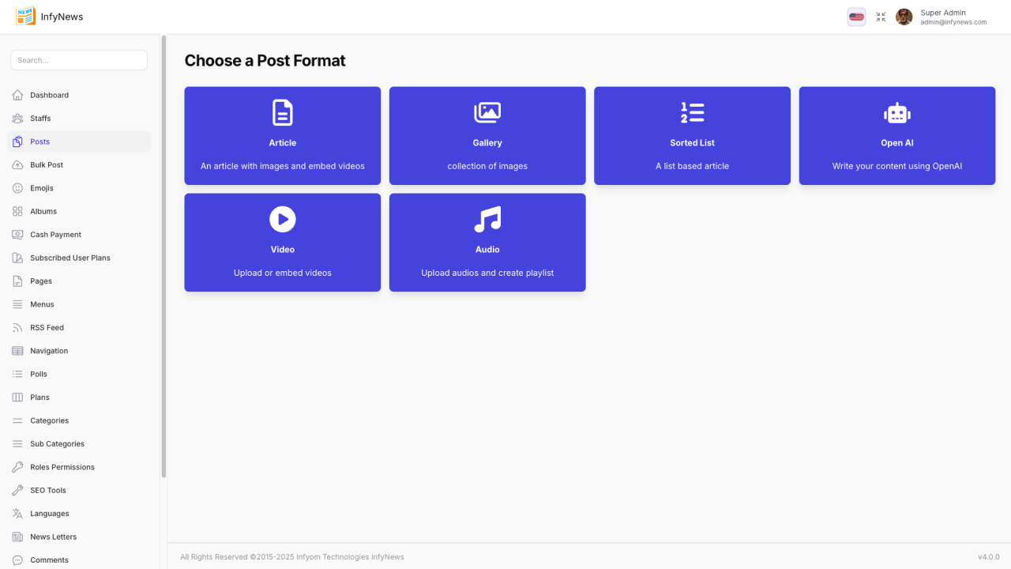
Task: Click the Audio music note icon
Action: pos(487,219)
